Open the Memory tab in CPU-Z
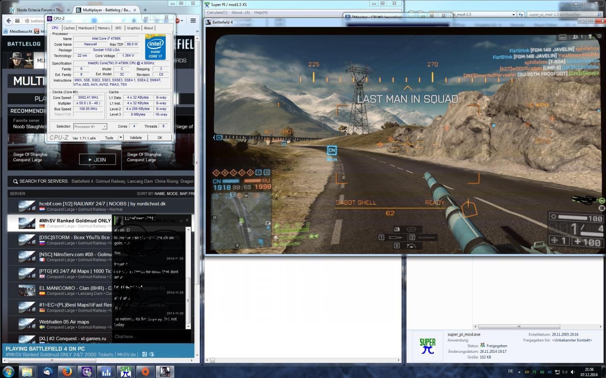The width and height of the screenshot is (606, 378). tap(103, 28)
